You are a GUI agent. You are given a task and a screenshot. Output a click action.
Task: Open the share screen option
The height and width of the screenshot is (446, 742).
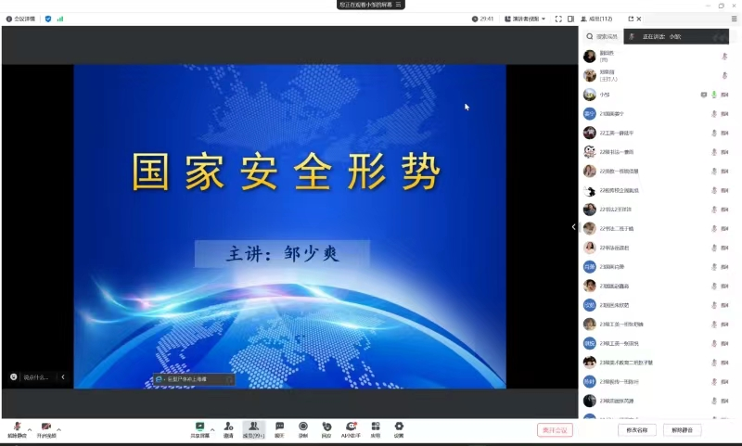199,427
